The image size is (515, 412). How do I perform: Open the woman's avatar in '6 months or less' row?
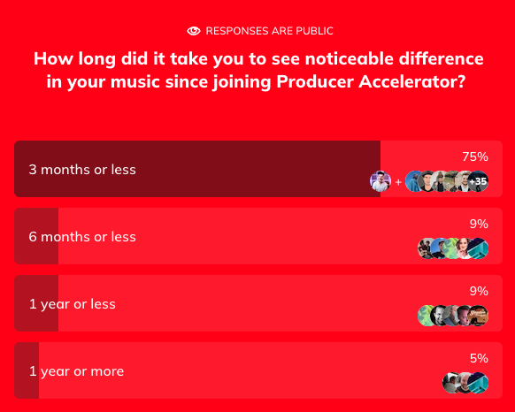(x=463, y=248)
